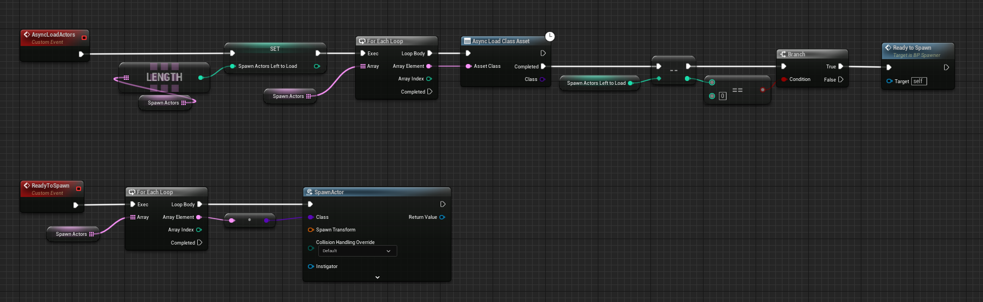Expand the SpawnActor node's advanced pins arrow

click(377, 277)
